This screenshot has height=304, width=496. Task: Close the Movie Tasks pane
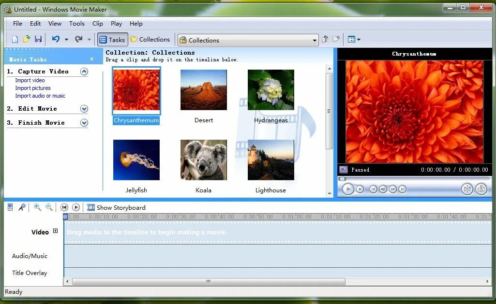[x=92, y=59]
